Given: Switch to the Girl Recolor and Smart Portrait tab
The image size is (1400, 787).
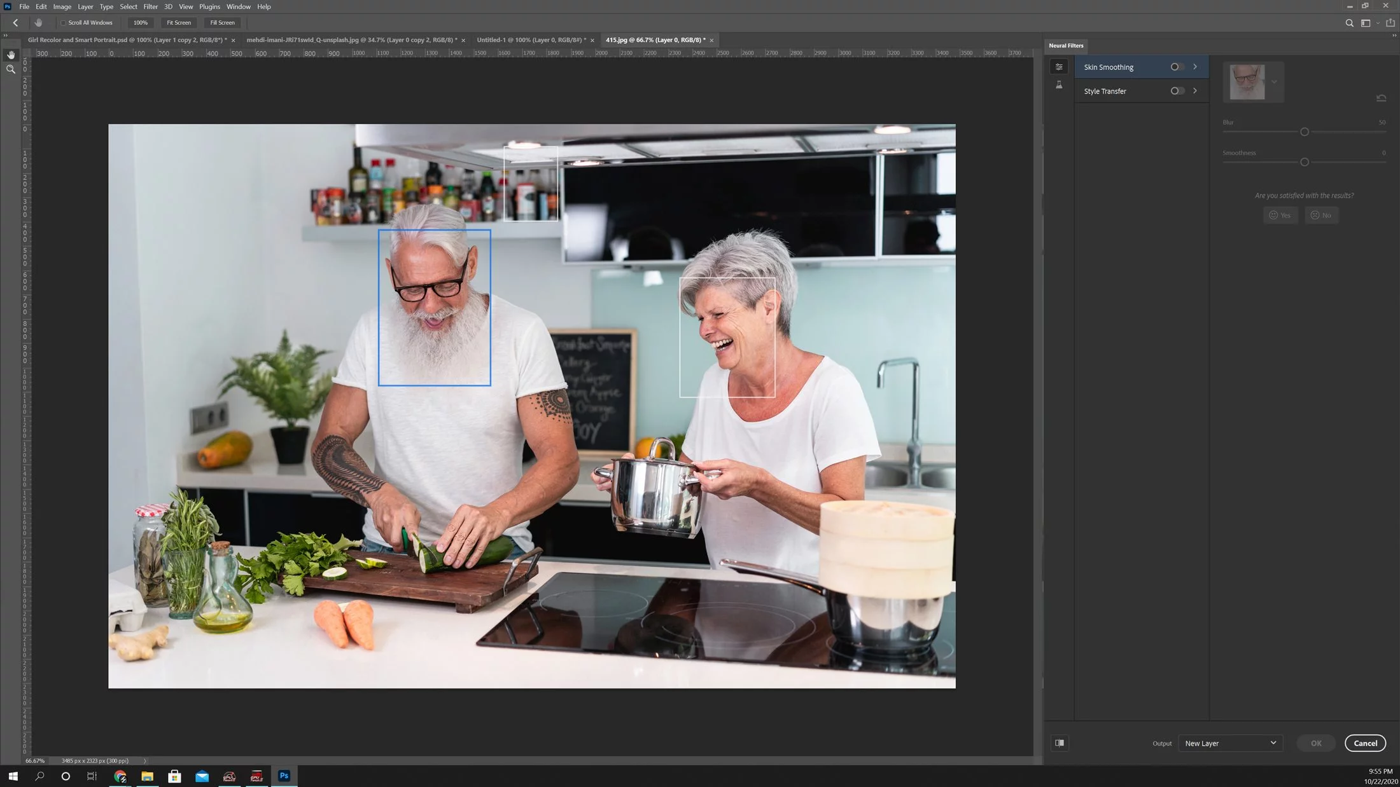Looking at the screenshot, I should (x=127, y=40).
